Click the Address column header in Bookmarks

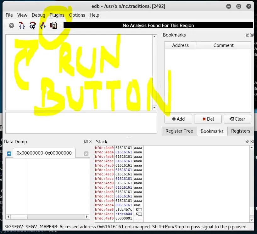[180, 45]
